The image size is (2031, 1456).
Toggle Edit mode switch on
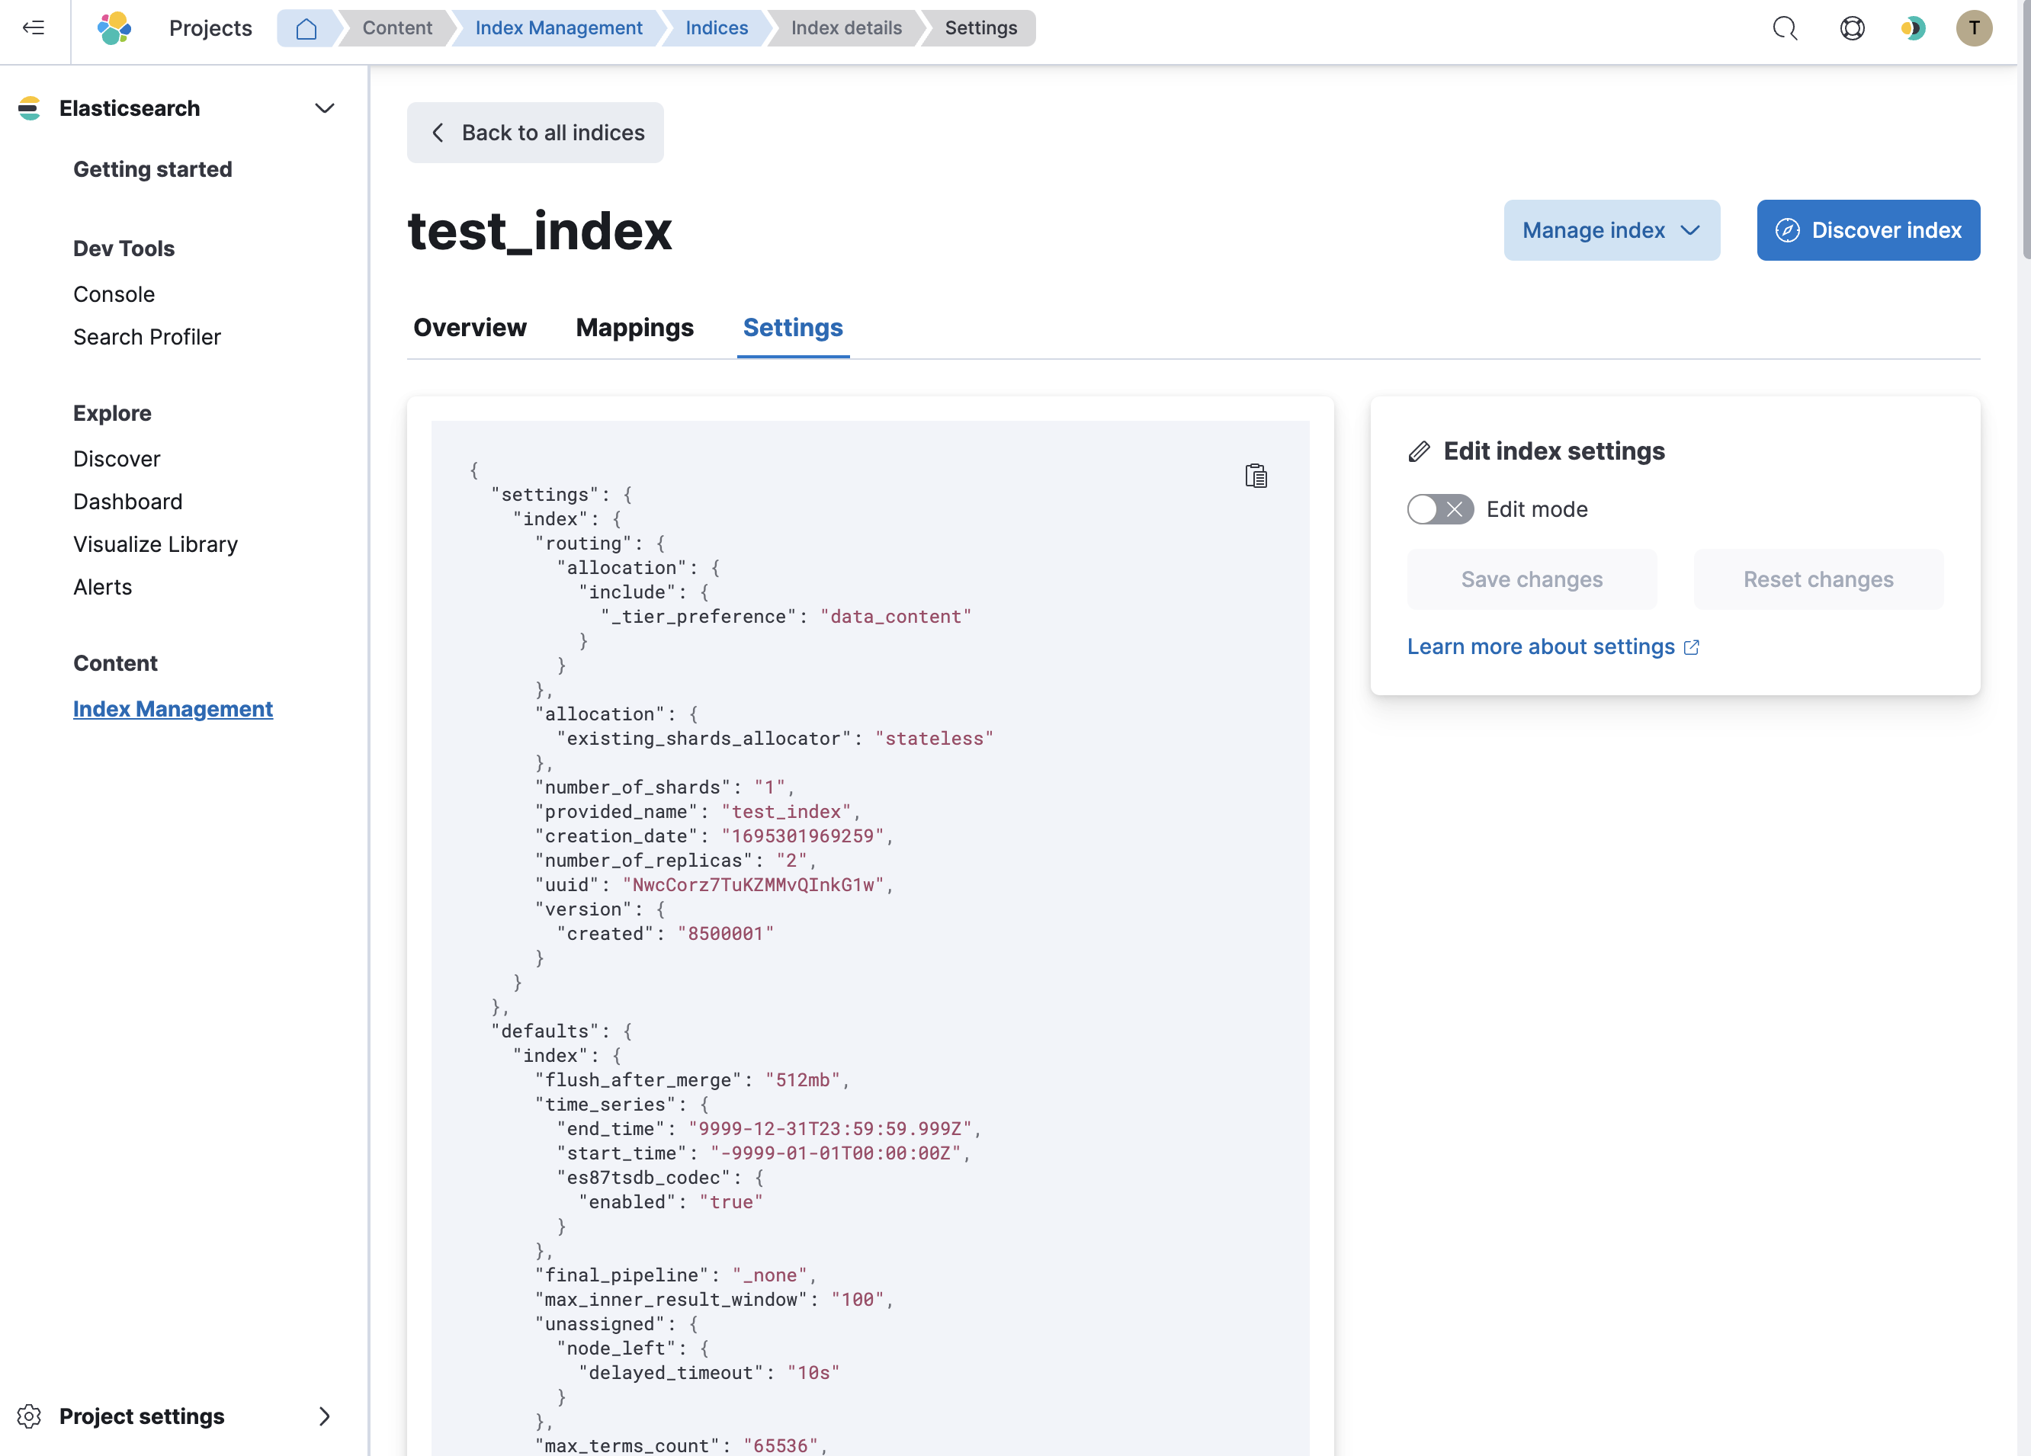tap(1440, 509)
